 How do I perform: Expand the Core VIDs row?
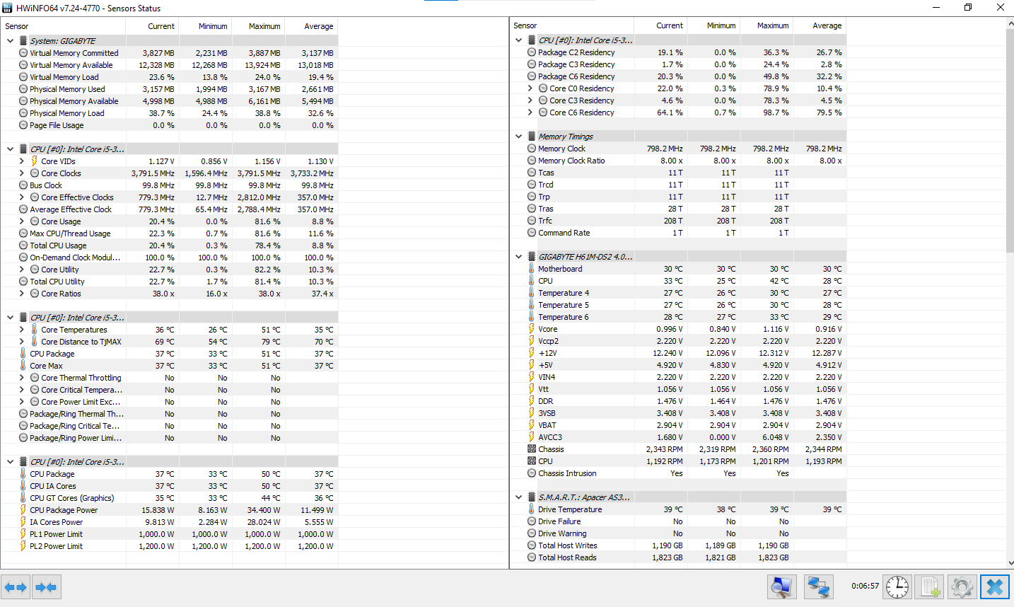coord(22,161)
